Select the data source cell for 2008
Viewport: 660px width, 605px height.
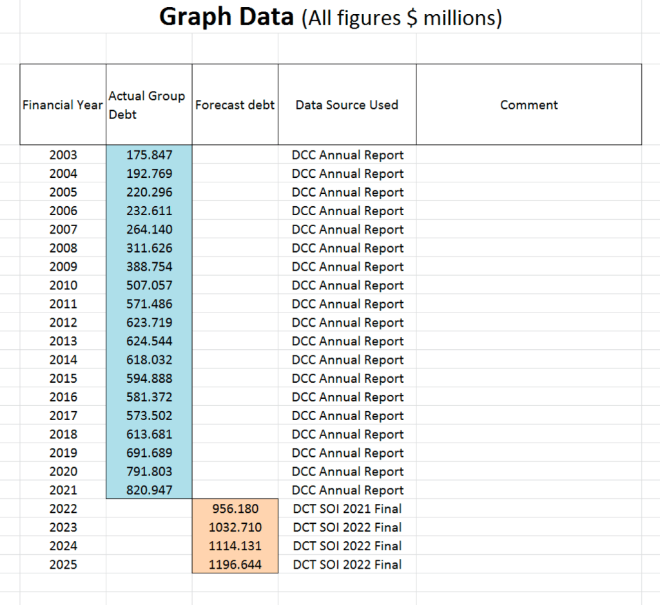[x=347, y=248]
